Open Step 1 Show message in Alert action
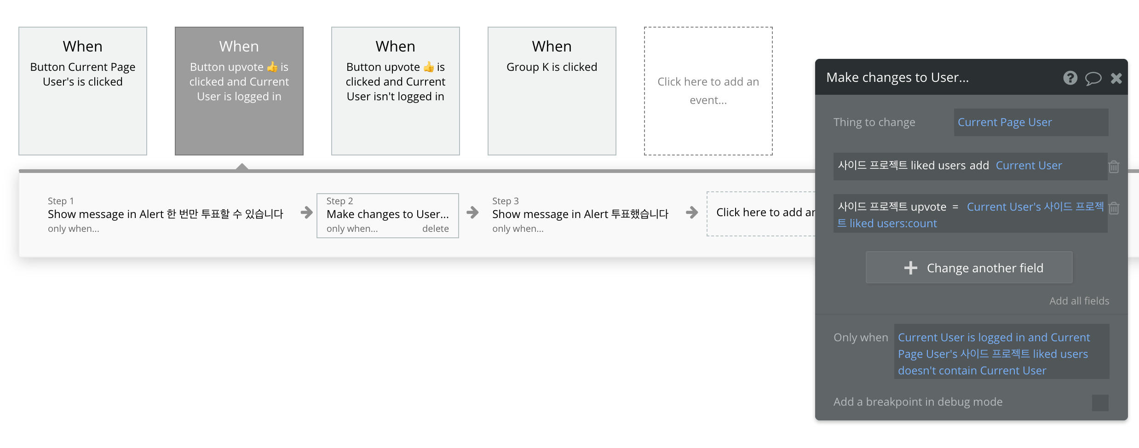1139x448 pixels. point(166,214)
